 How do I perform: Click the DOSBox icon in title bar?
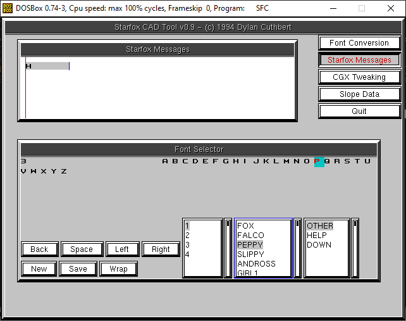pos(8,8)
